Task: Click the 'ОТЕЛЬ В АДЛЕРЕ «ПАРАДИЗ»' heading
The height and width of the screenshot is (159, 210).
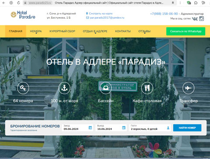Action: point(106,62)
